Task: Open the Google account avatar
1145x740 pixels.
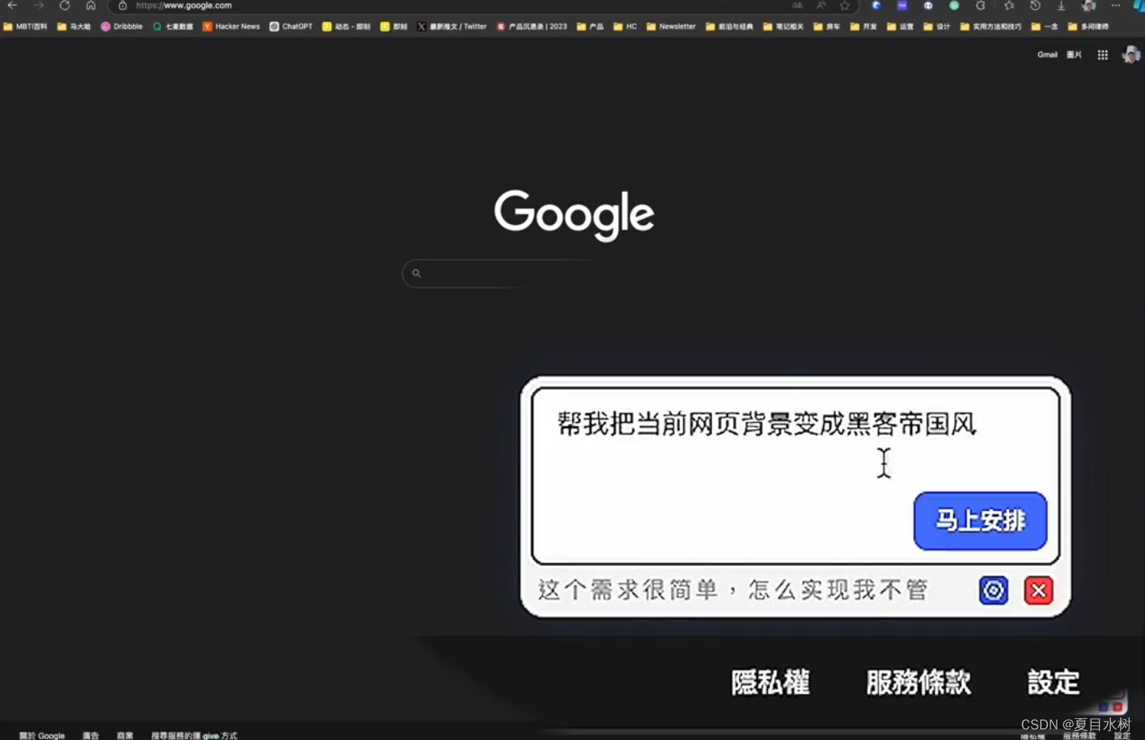Action: pyautogui.click(x=1130, y=55)
